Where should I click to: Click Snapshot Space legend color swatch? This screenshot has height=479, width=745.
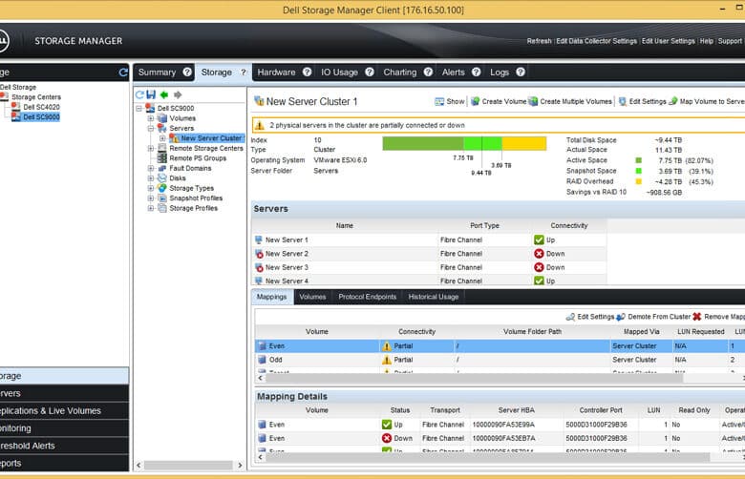[639, 171]
